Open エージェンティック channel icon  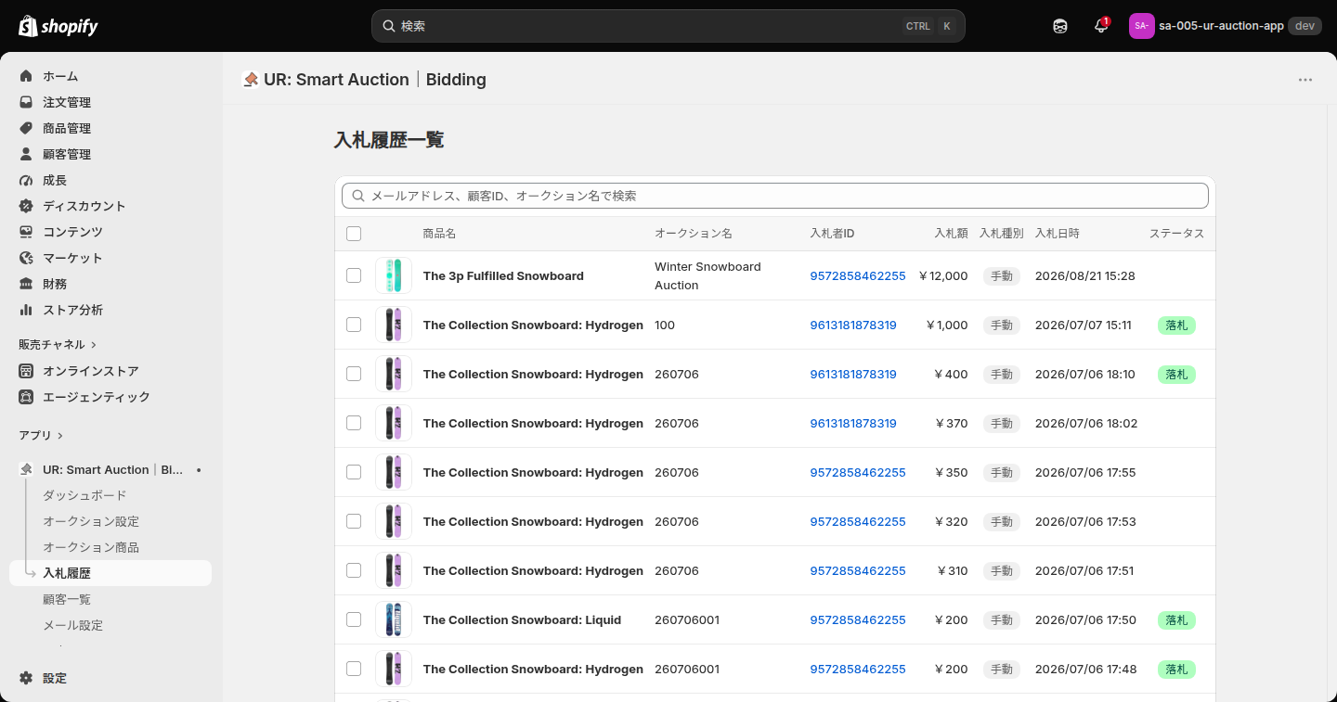pos(26,397)
